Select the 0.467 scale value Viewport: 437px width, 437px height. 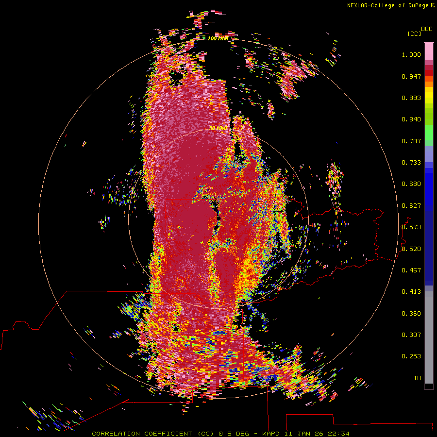(x=411, y=270)
